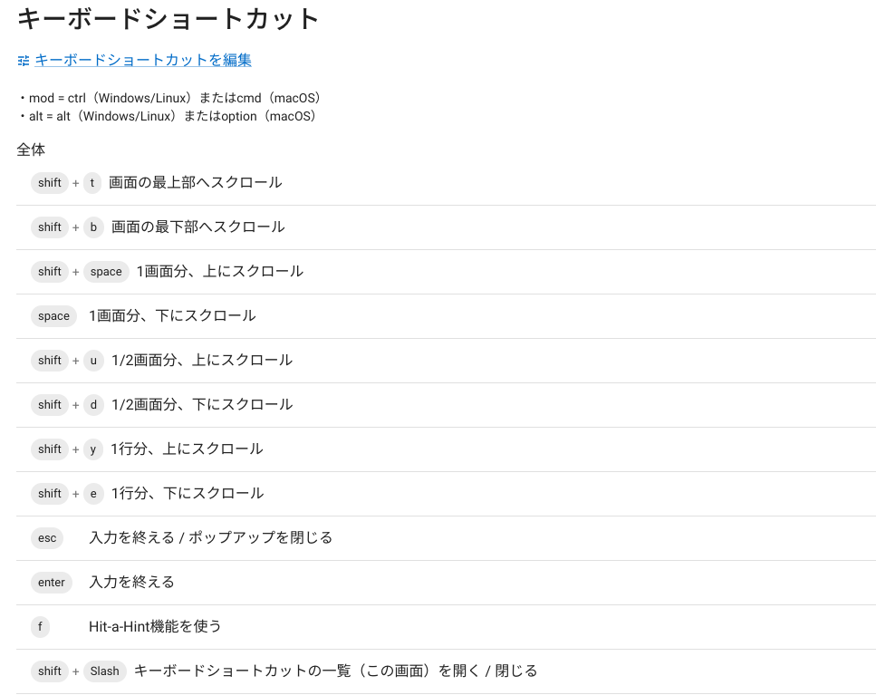Open the キーボードショートカットを編集 link
The width and height of the screenshot is (876, 695).
(x=143, y=61)
